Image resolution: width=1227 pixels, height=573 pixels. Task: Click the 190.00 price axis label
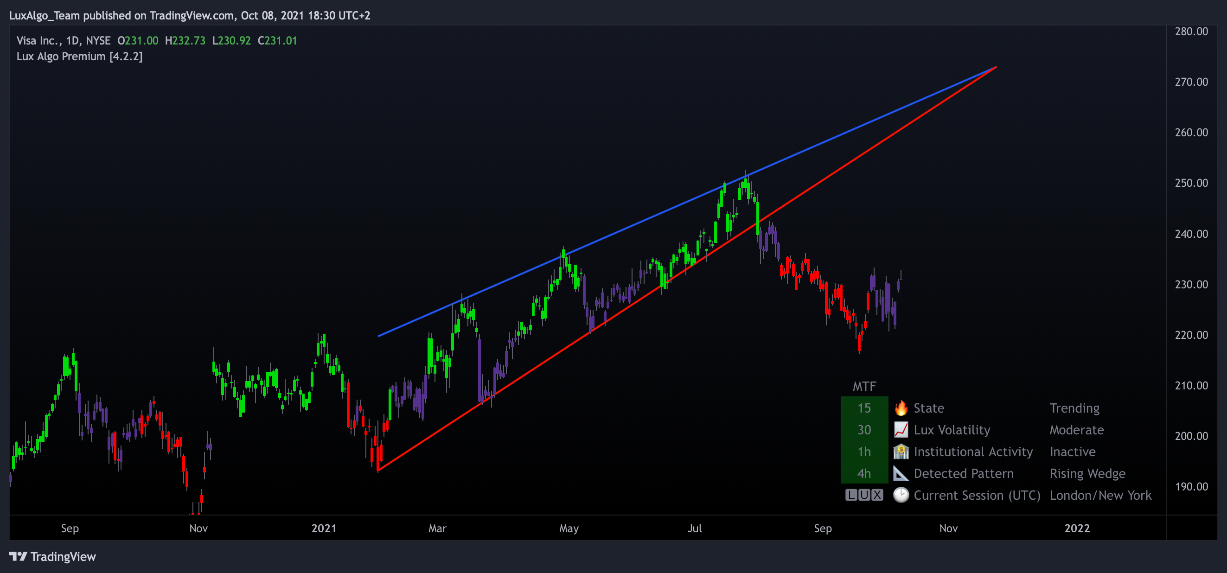click(1191, 486)
